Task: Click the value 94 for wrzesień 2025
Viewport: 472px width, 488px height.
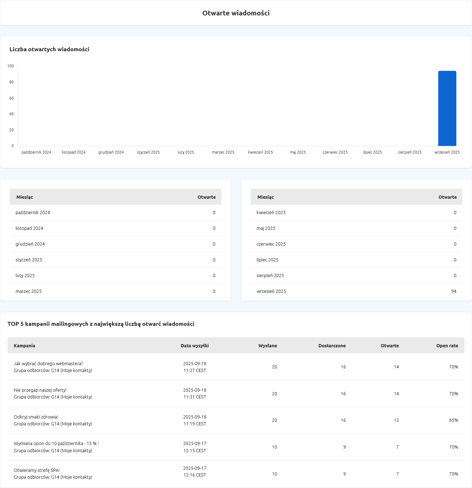Action: tap(453, 291)
